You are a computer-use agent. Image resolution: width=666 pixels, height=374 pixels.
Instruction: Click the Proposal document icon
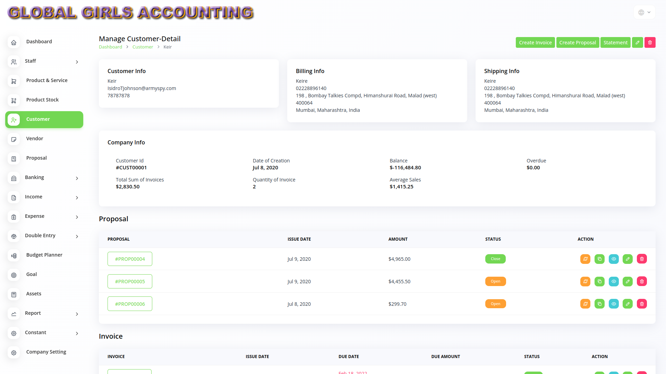(x=14, y=159)
